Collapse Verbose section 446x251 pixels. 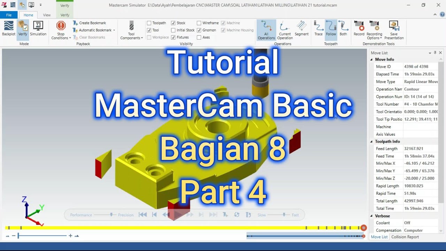point(371,216)
